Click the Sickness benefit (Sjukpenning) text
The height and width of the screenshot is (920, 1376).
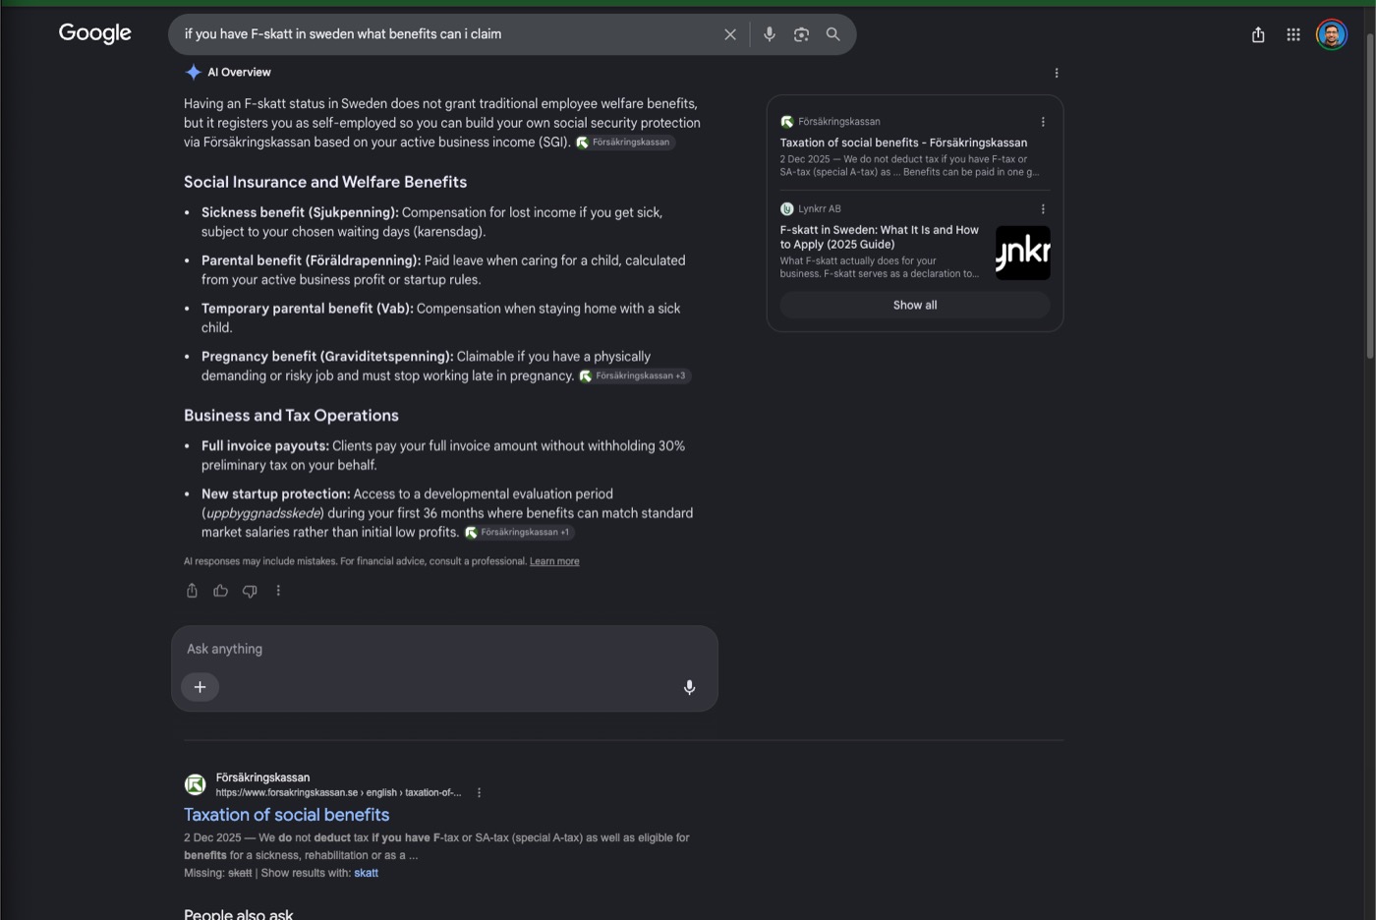pyautogui.click(x=300, y=212)
